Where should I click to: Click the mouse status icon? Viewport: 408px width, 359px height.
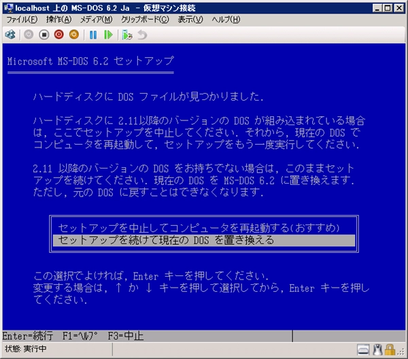pos(377,349)
